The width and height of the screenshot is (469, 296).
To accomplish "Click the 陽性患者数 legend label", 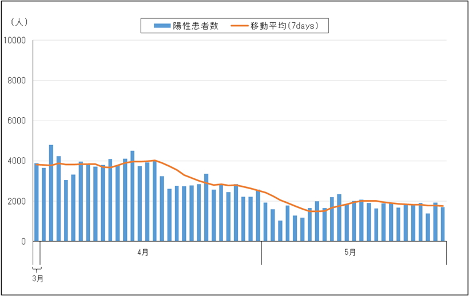I will tap(196, 26).
